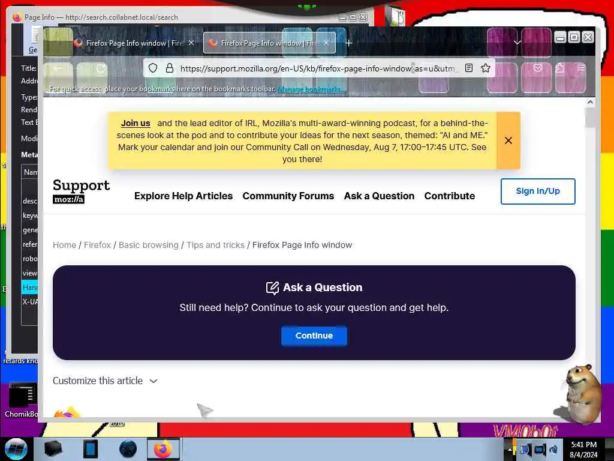The image size is (614, 461).
Task: Open Tips and tricks breadcrumb
Action: (215, 245)
